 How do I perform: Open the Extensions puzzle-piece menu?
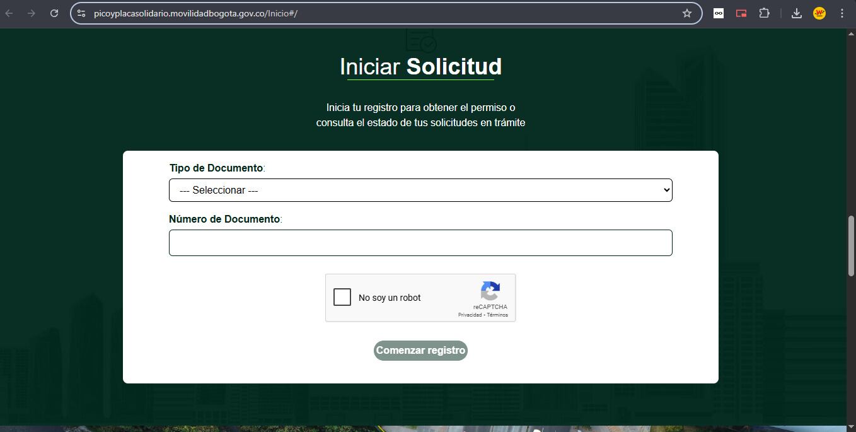click(764, 13)
